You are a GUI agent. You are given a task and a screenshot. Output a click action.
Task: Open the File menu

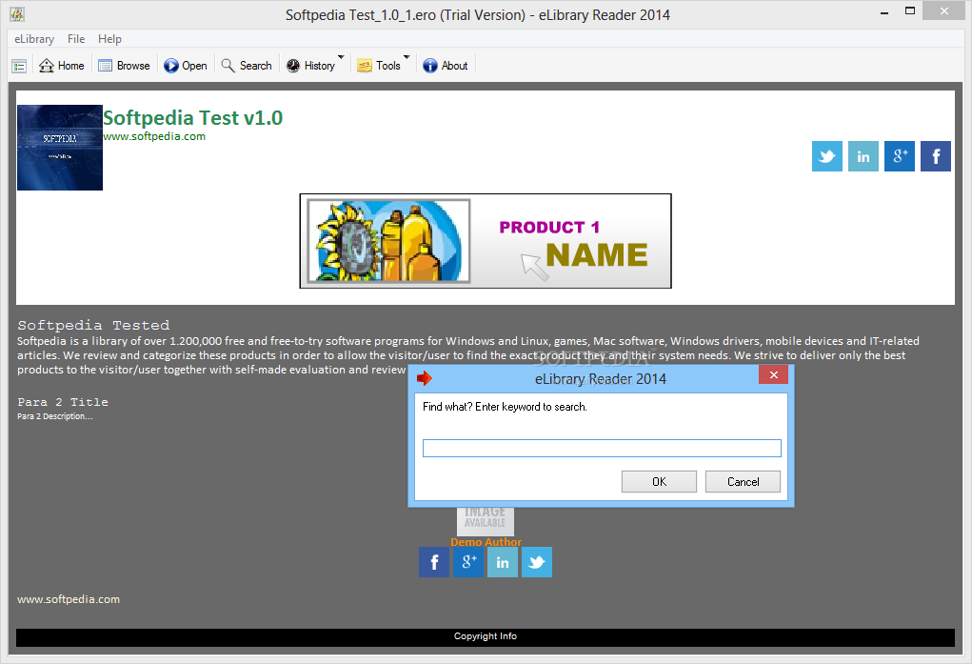(76, 39)
